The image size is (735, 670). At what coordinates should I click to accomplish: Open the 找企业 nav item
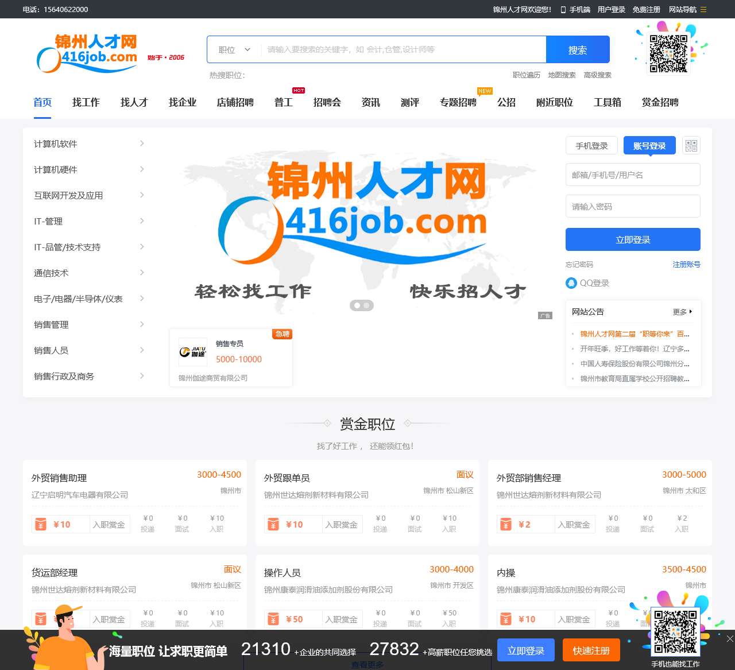(x=183, y=102)
